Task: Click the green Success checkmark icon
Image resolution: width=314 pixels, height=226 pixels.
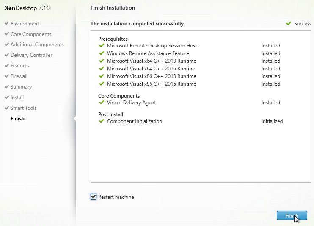Action: point(289,24)
